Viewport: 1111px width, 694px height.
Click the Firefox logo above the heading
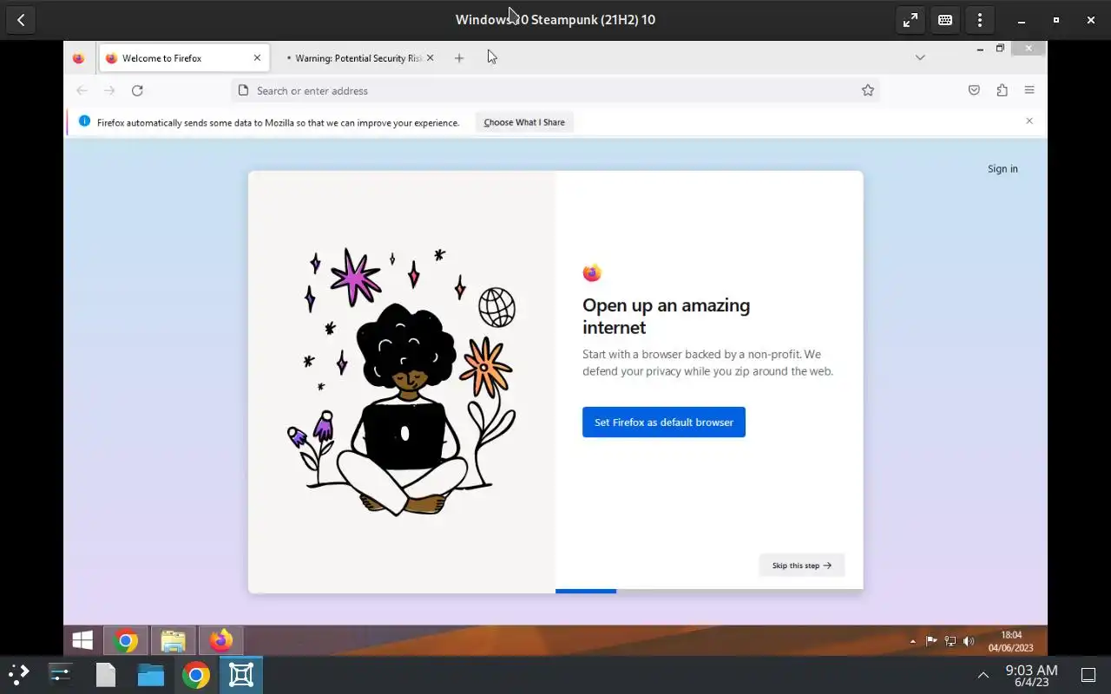tap(592, 273)
